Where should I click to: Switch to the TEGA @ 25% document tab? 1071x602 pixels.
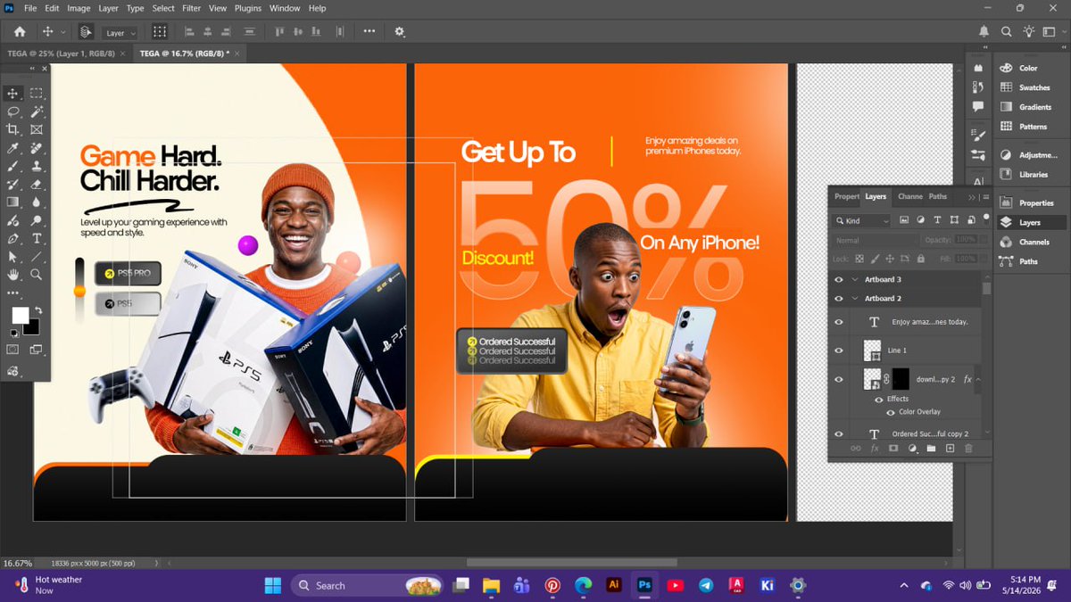(61, 54)
